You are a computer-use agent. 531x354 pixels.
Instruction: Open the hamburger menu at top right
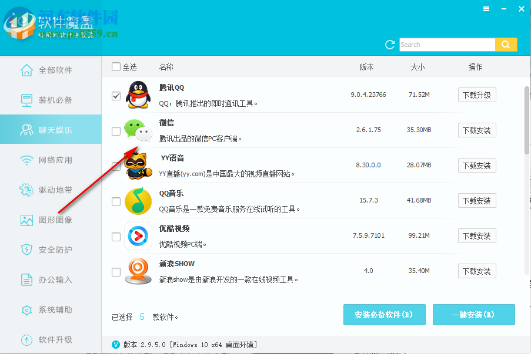(x=486, y=9)
